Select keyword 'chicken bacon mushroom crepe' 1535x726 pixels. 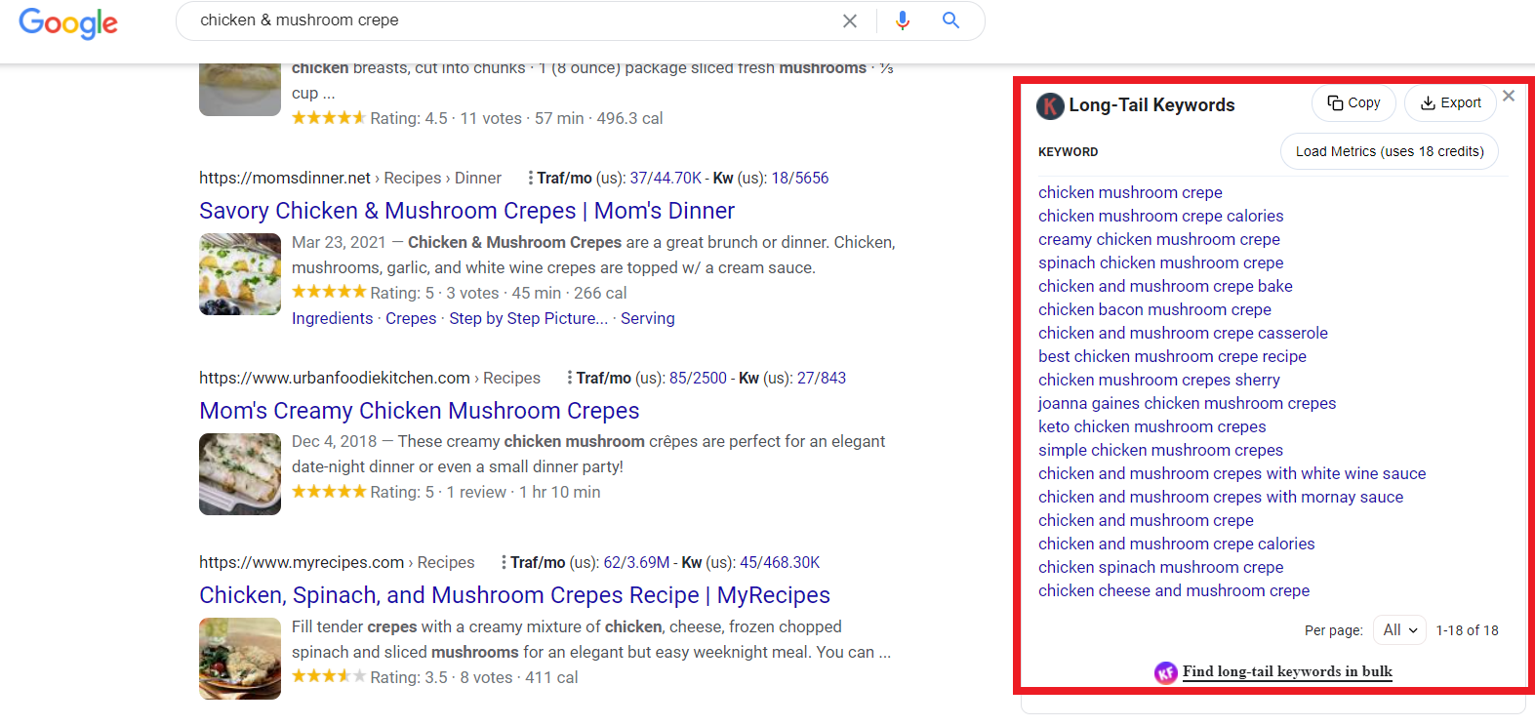point(1154,309)
